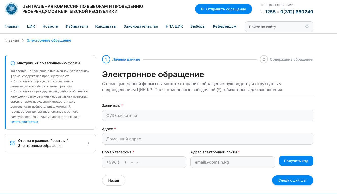Click the Электронное обращение page heading
Screen dimensions: 337x194
(x=153, y=74)
